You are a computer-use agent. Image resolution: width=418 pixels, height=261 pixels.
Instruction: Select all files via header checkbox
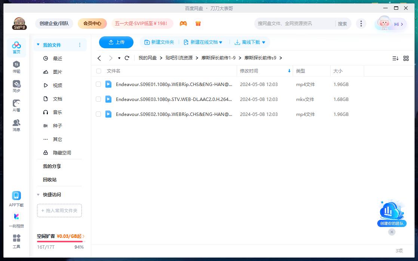click(x=98, y=71)
